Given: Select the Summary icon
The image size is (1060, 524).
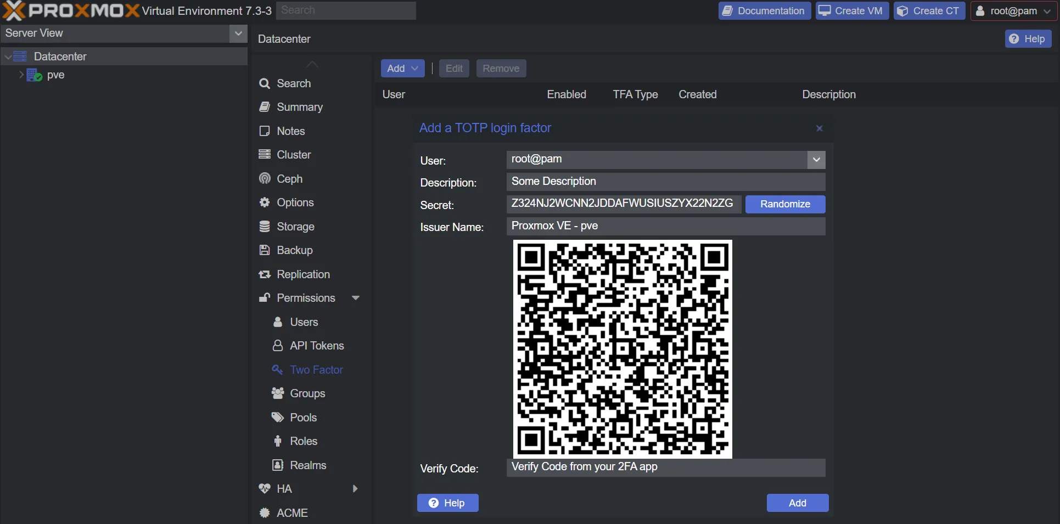Looking at the screenshot, I should 265,107.
